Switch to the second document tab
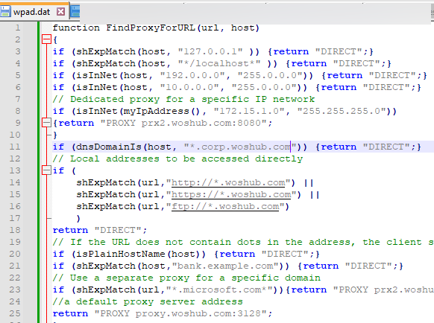The height and width of the screenshot is (323, 434). coord(75,11)
